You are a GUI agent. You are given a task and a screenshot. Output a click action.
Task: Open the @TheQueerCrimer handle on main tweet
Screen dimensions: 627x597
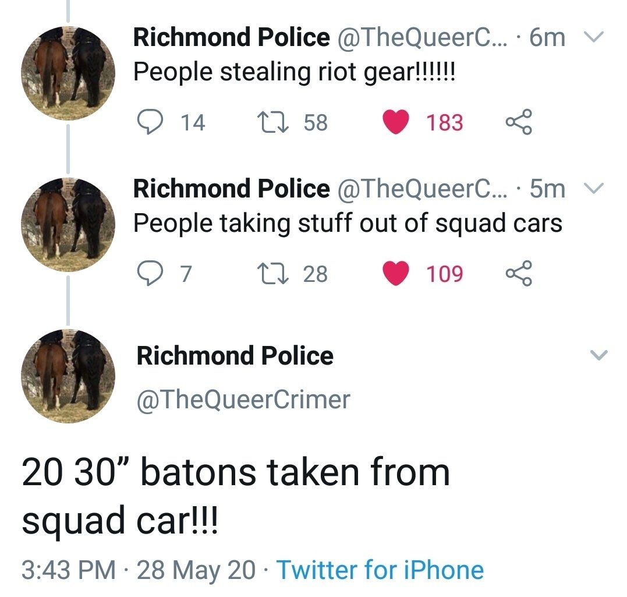click(243, 399)
